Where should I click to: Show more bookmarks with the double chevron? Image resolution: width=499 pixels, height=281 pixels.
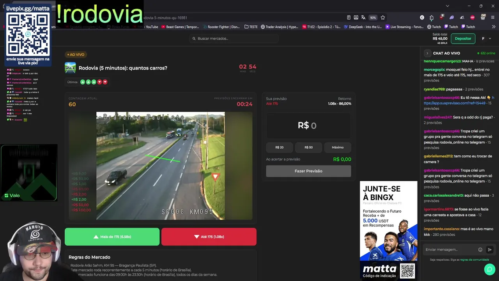[494, 27]
